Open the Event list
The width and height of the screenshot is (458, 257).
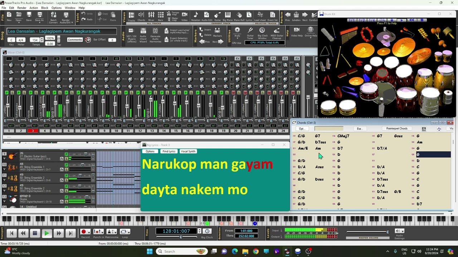pyautogui.click(x=273, y=16)
